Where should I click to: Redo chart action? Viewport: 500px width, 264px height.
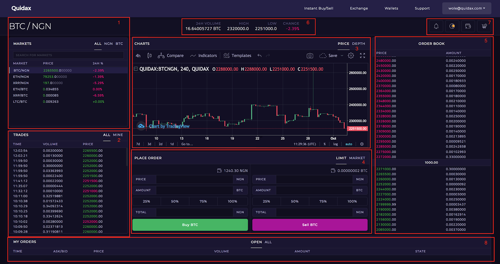[268, 55]
